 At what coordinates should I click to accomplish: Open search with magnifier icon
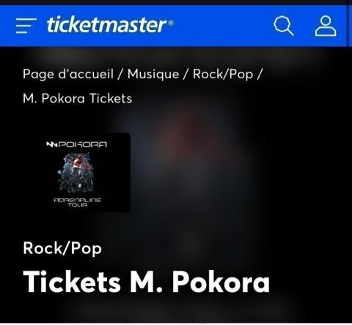coord(283,26)
